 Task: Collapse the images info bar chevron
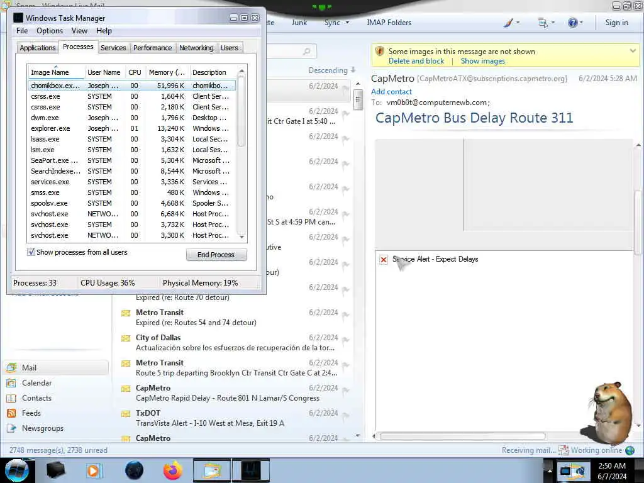point(633,51)
